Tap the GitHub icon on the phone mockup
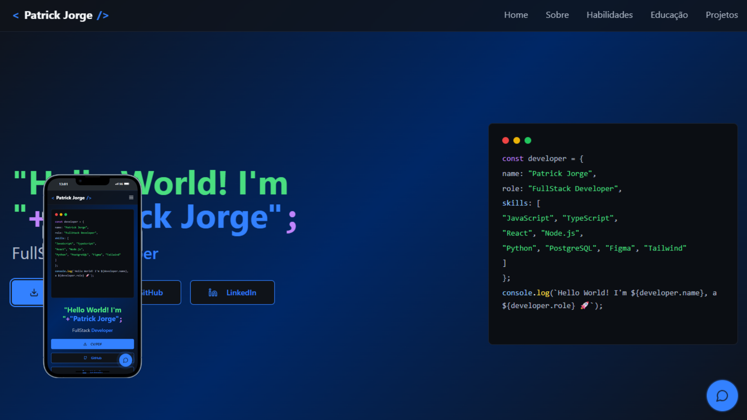The image size is (747, 420). tap(85, 358)
